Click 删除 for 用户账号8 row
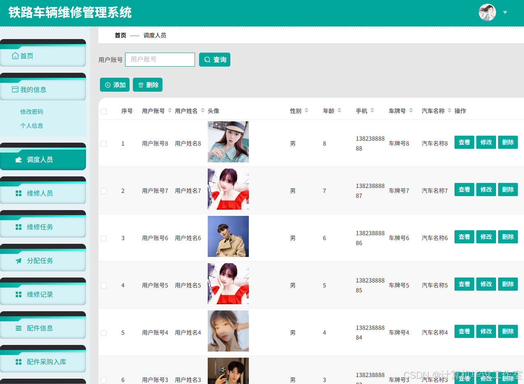Image resolution: width=524 pixels, height=384 pixels. (508, 142)
